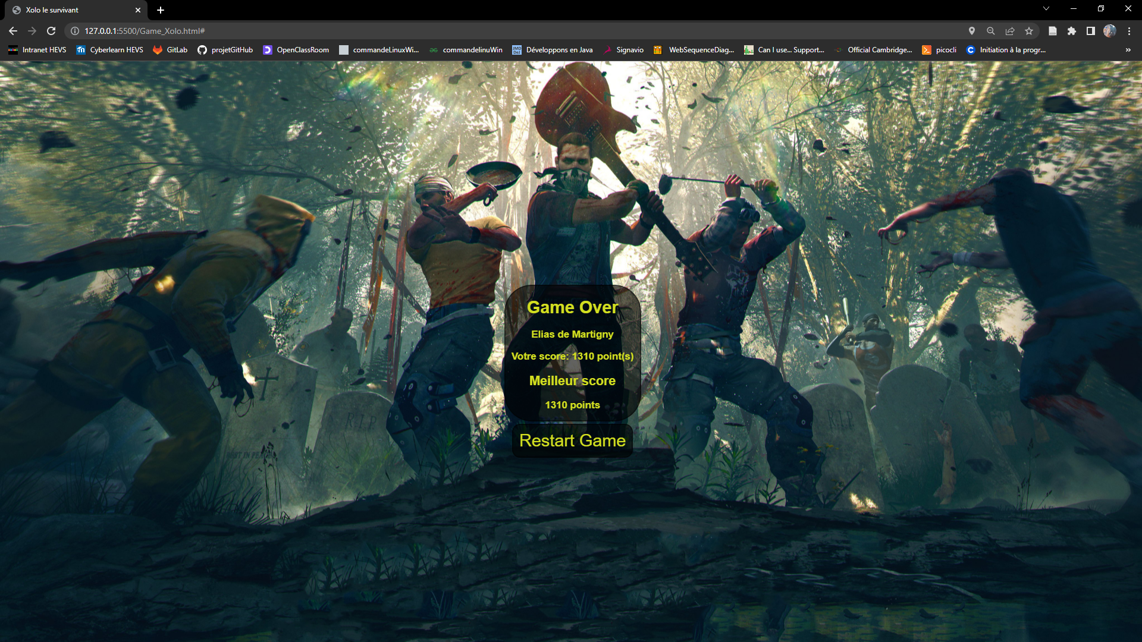
Task: Open the Chrome three-dot menu
Action: [1129, 31]
